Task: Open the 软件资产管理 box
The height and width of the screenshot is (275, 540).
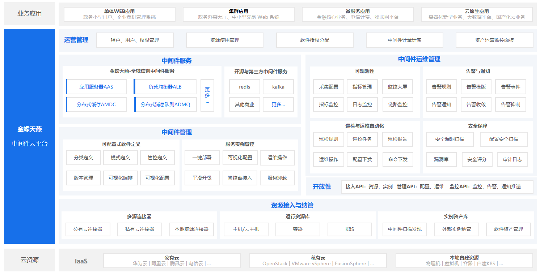Action: coord(509,229)
